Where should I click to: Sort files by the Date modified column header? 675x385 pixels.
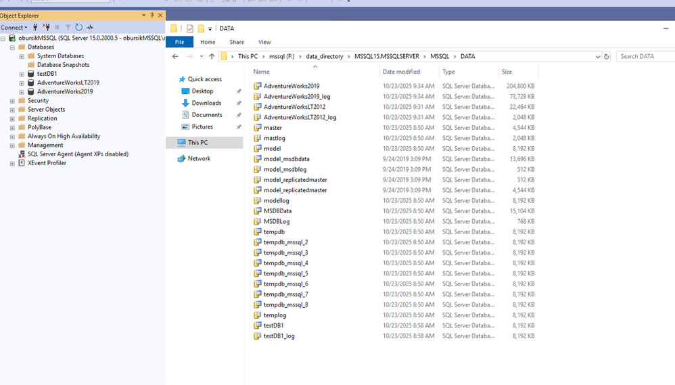pos(401,72)
